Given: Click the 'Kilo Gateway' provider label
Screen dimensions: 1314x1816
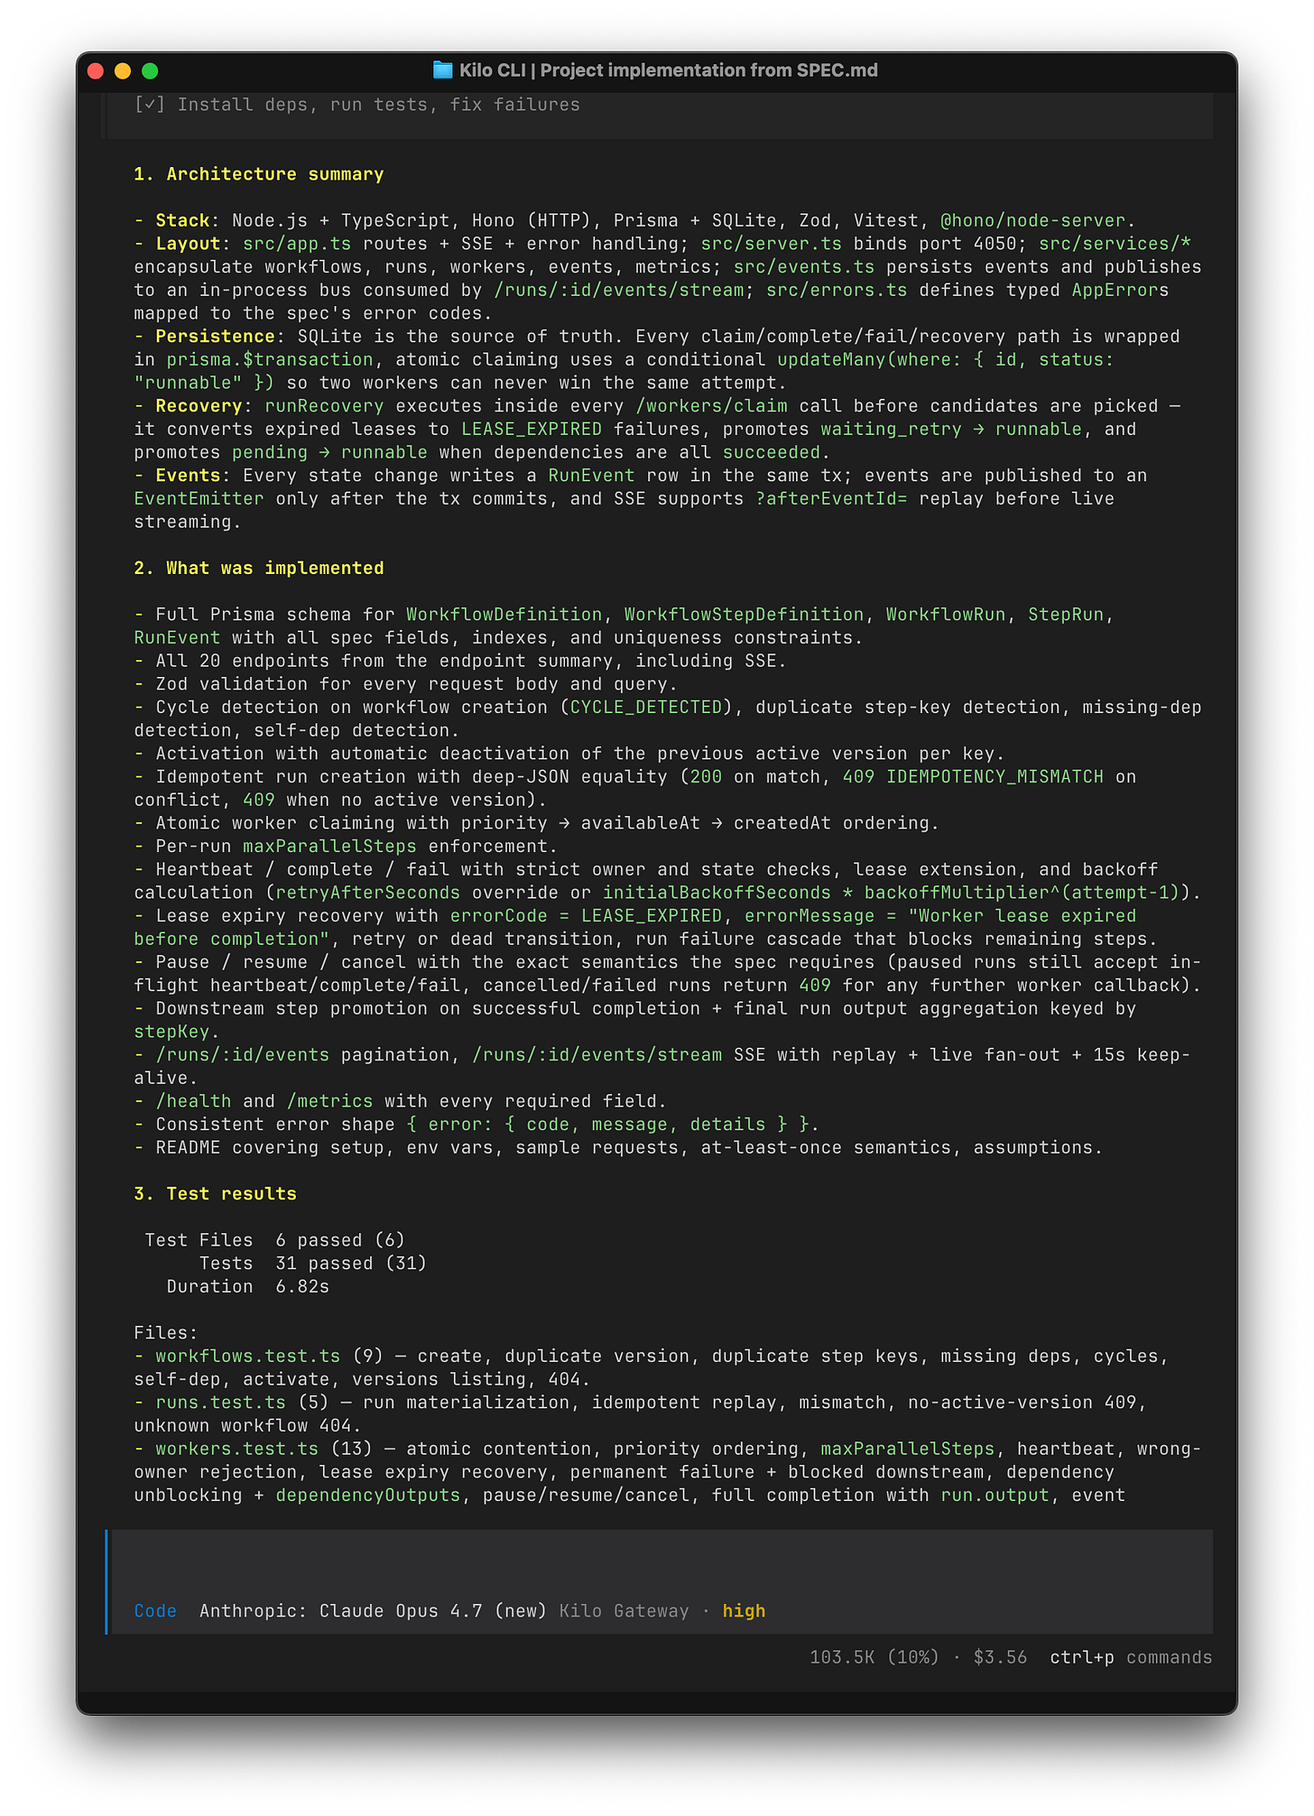Looking at the screenshot, I should tap(624, 1611).
